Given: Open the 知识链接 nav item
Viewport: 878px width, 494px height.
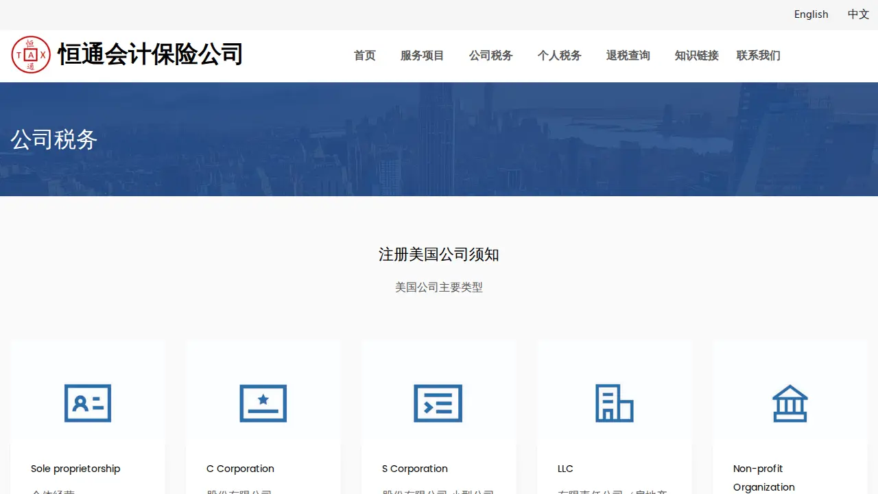Looking at the screenshot, I should [697, 56].
